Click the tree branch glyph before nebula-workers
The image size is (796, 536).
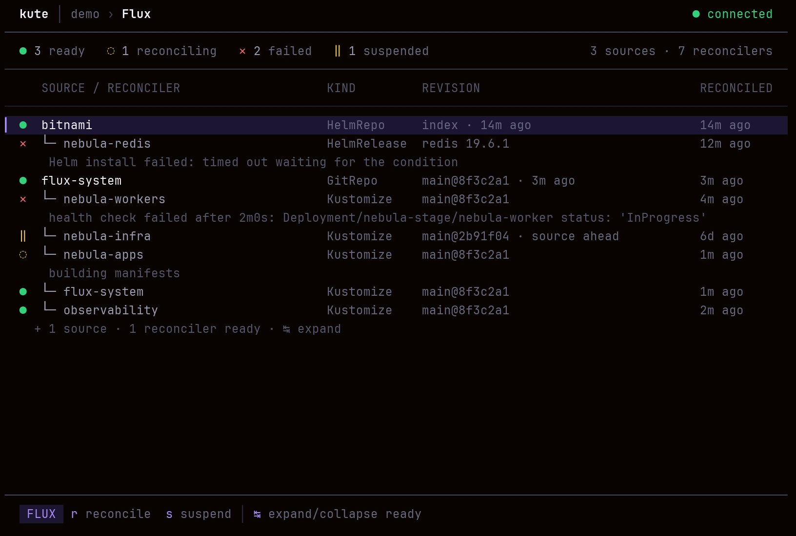(x=50, y=196)
